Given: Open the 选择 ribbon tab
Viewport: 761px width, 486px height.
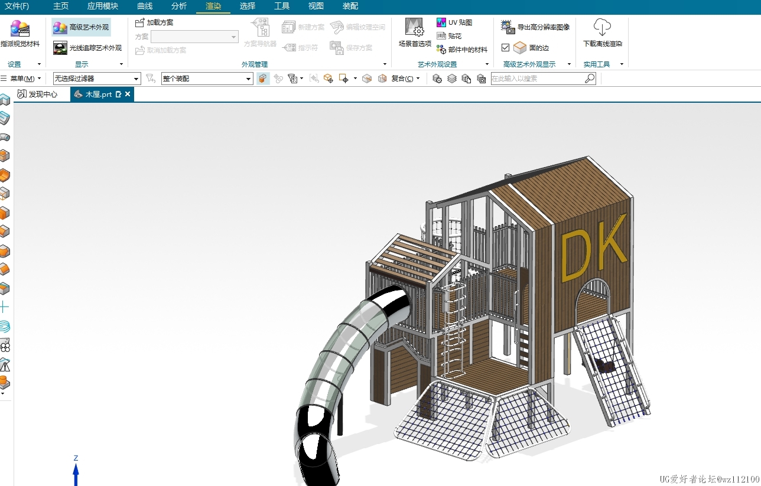Looking at the screenshot, I should click(248, 6).
